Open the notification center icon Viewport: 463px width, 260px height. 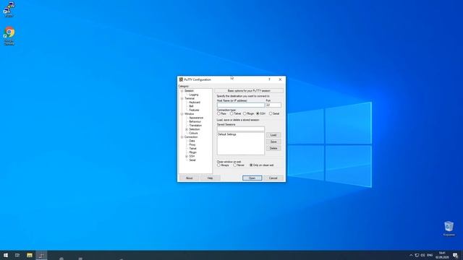pos(456,255)
